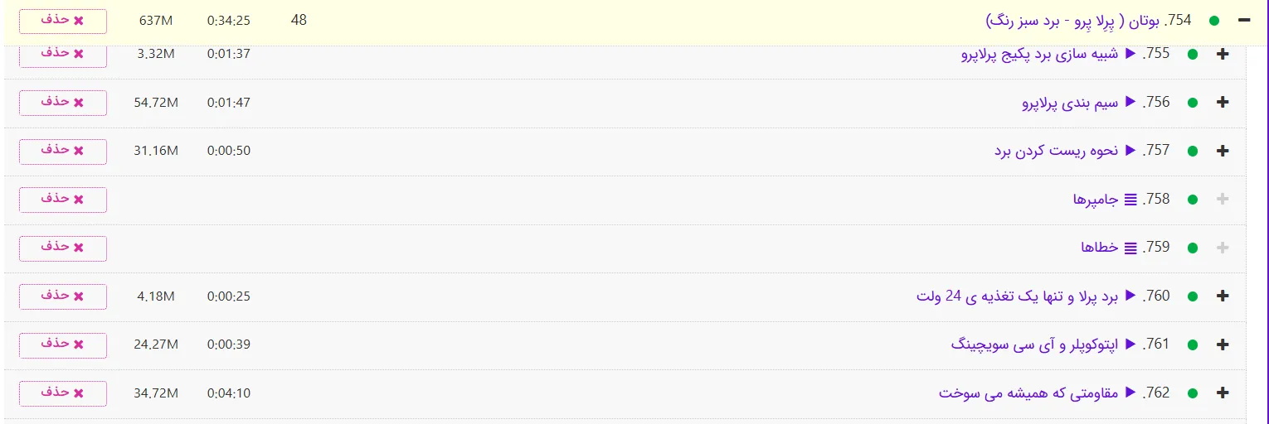
Task: Click the play icon for lesson 760
Action: point(1130,296)
